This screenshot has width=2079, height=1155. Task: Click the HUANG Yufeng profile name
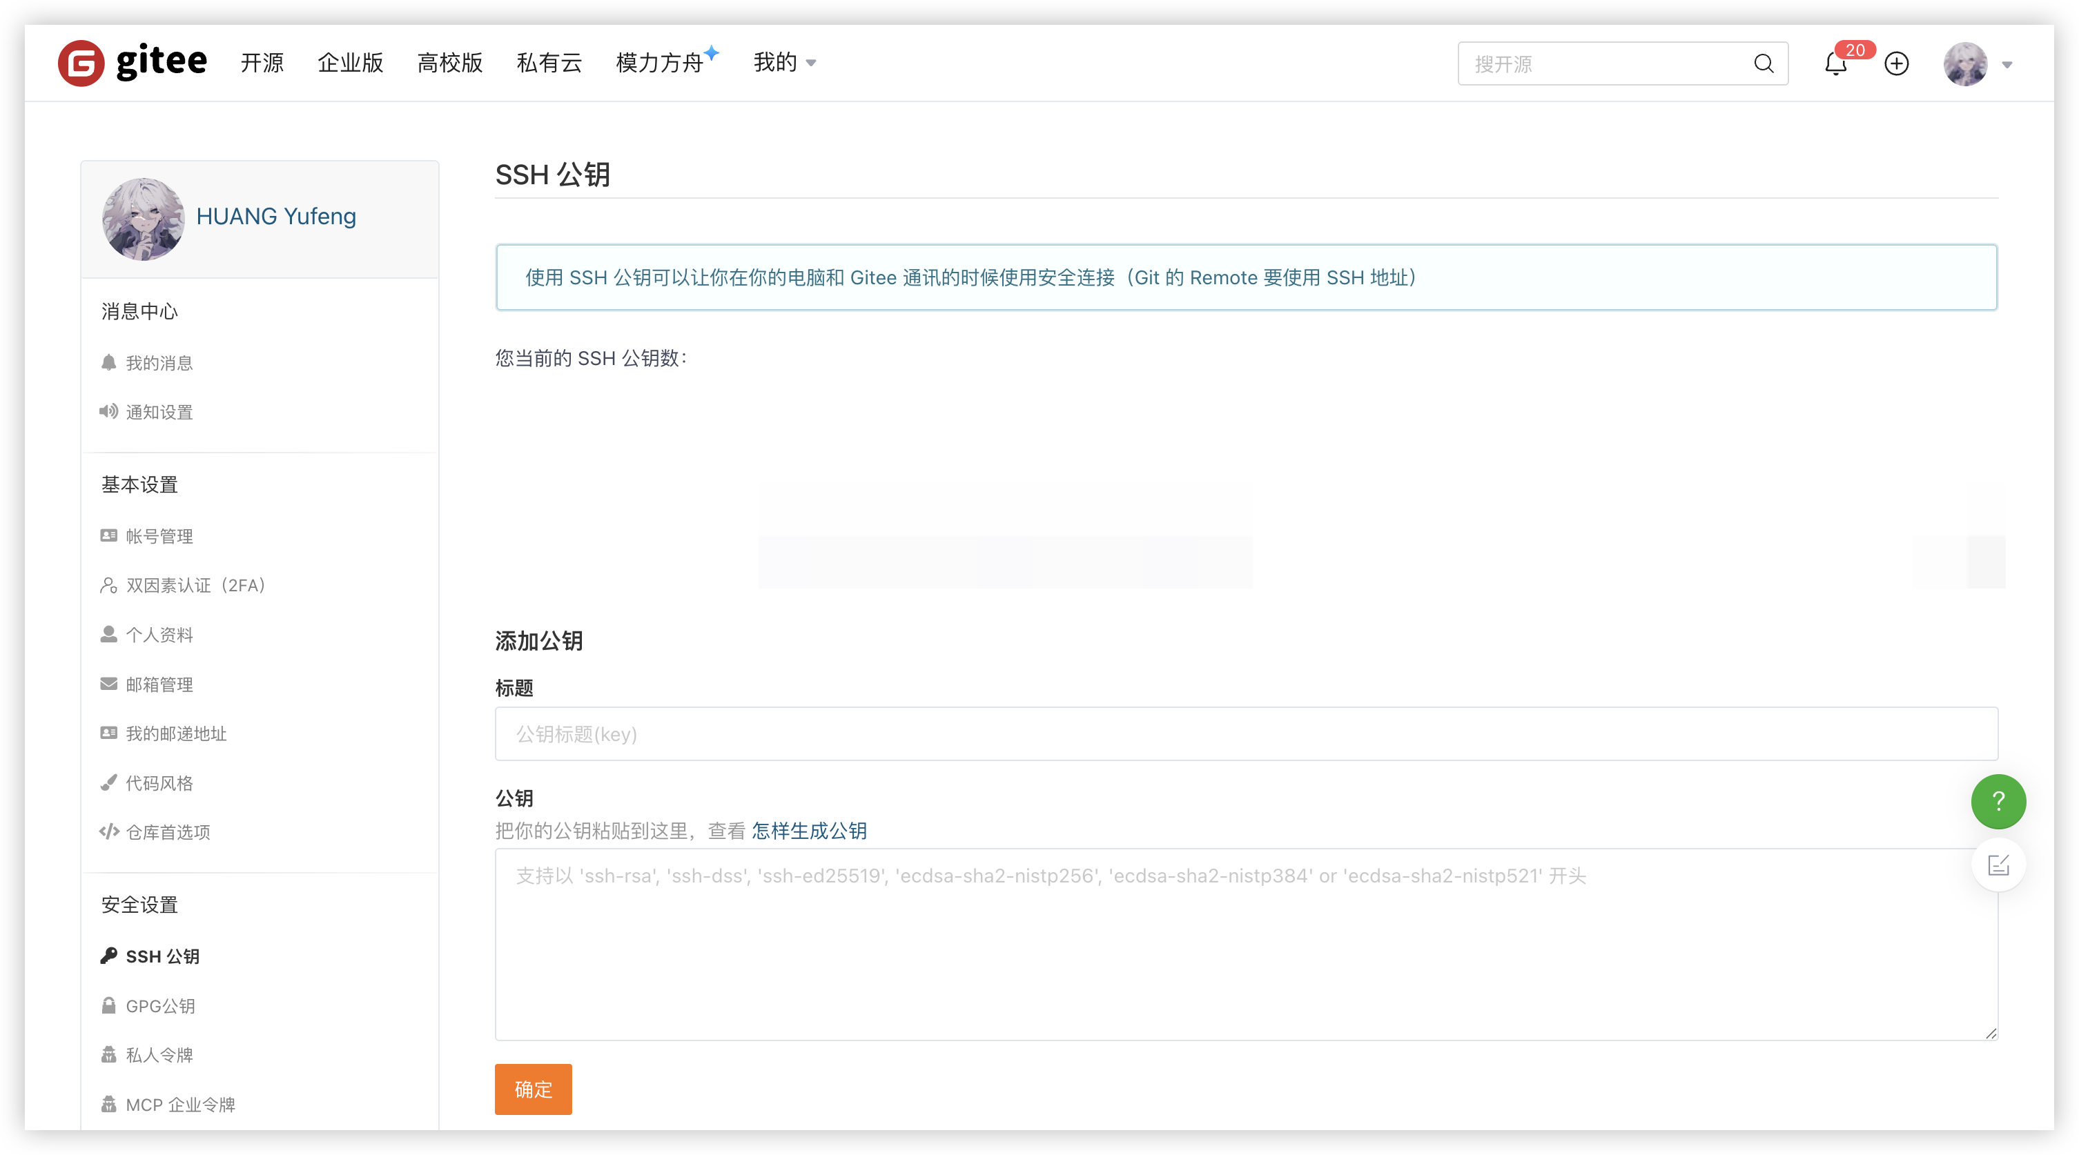click(276, 216)
